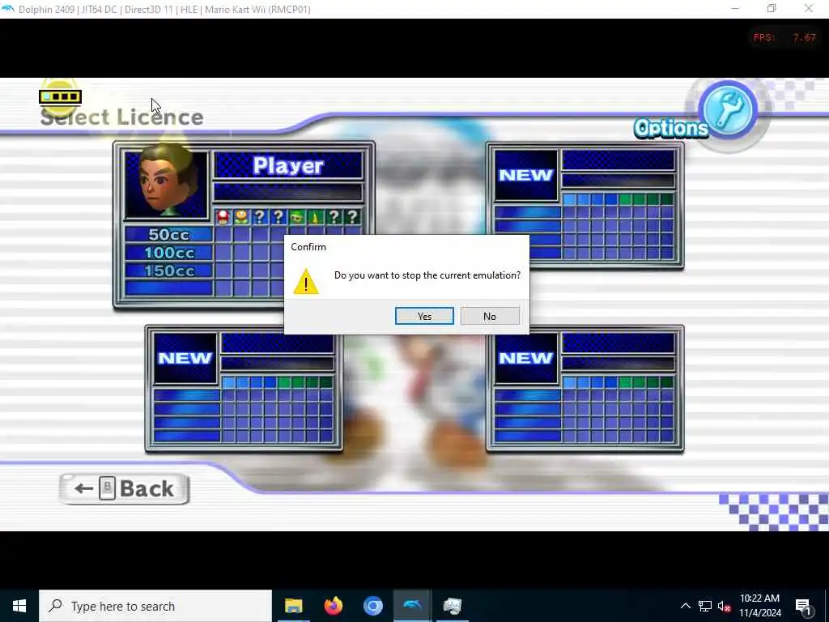
Task: Open the notification center icon
Action: (x=803, y=606)
